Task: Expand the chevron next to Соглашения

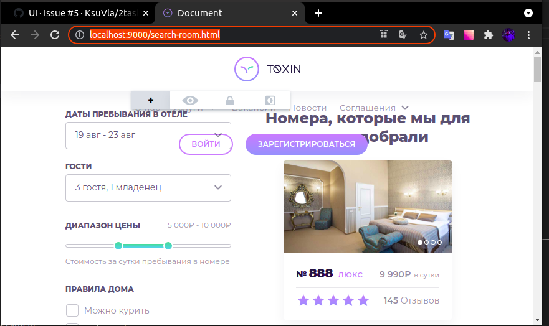Action: point(405,108)
